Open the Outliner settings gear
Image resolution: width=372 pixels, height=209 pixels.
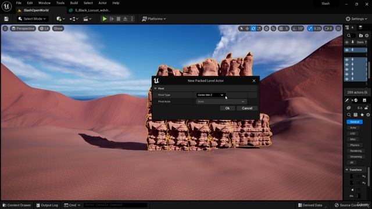tap(367, 35)
